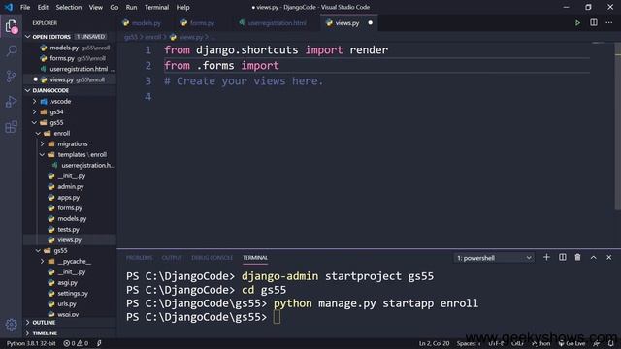Open models.py in Open Editors list
621x349 pixels.
pyautogui.click(x=64, y=48)
